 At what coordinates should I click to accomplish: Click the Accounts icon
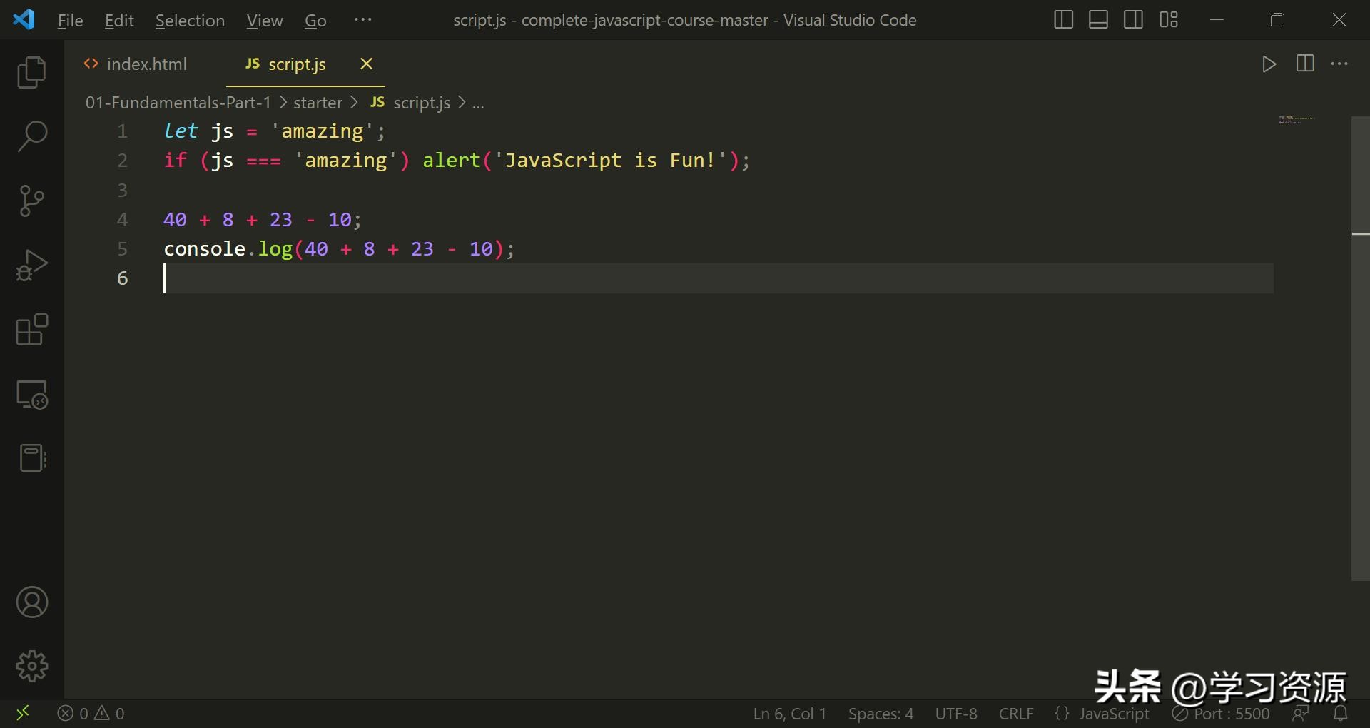(x=31, y=602)
